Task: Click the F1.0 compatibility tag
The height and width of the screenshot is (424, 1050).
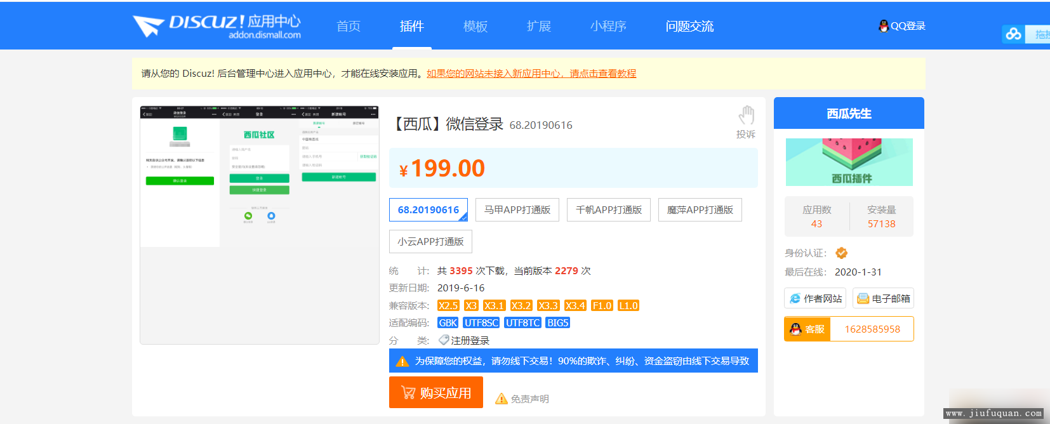Action: pyautogui.click(x=602, y=305)
